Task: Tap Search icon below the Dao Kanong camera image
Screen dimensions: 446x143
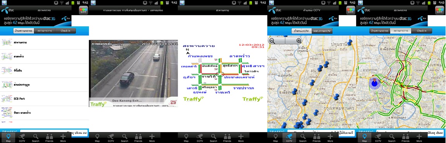Action: point(125,137)
